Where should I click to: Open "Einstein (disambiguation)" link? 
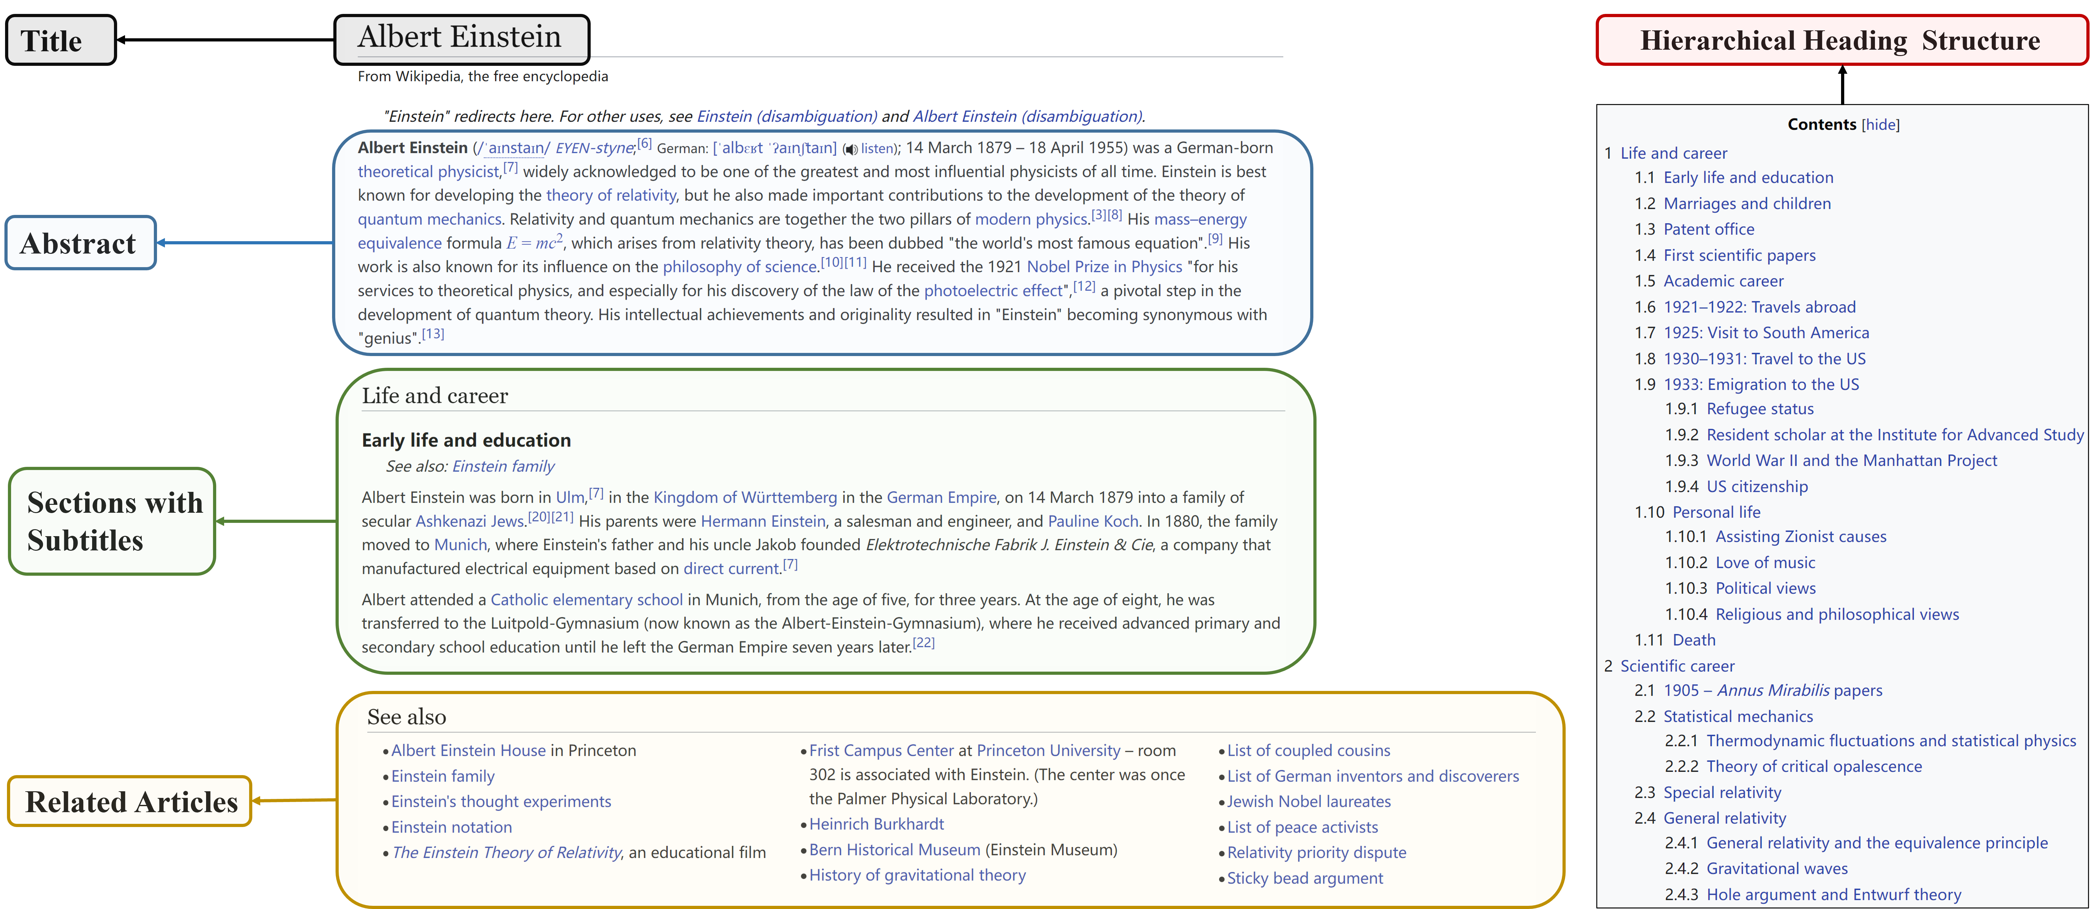click(x=787, y=116)
